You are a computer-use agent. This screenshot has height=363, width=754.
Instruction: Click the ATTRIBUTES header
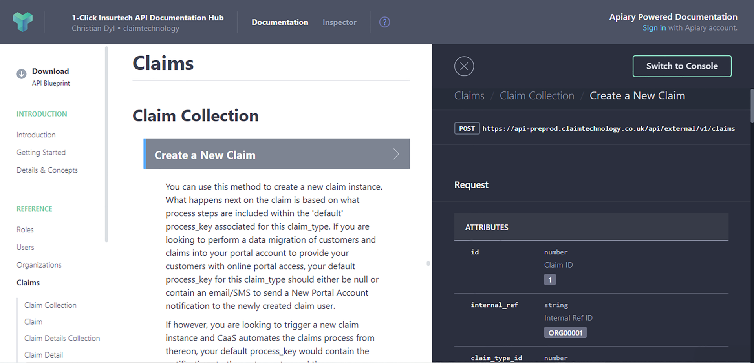[487, 228]
